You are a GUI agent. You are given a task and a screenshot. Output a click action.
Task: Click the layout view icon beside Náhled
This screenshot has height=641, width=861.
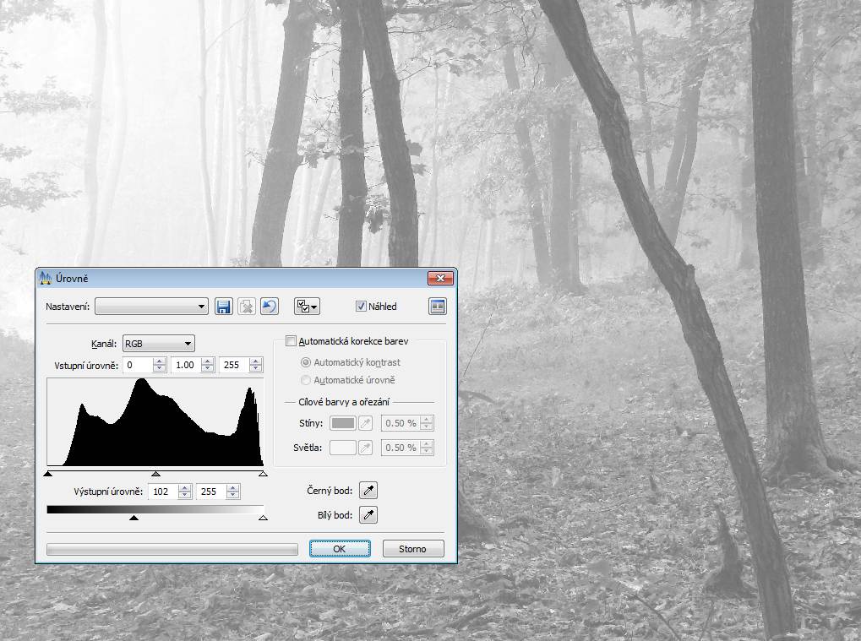point(437,307)
